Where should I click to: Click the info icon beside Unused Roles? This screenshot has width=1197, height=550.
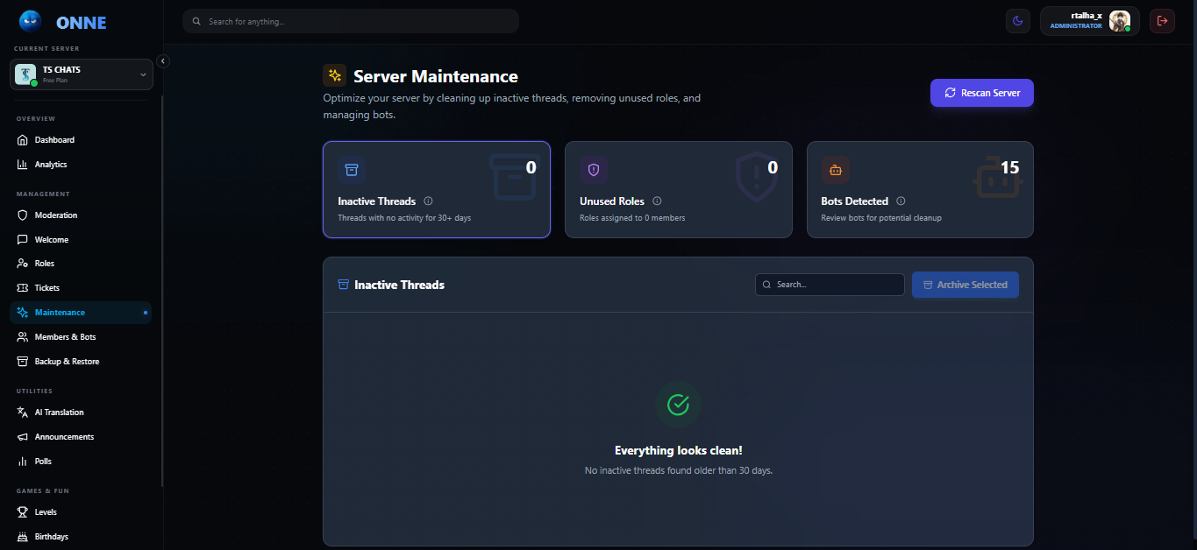(x=657, y=201)
